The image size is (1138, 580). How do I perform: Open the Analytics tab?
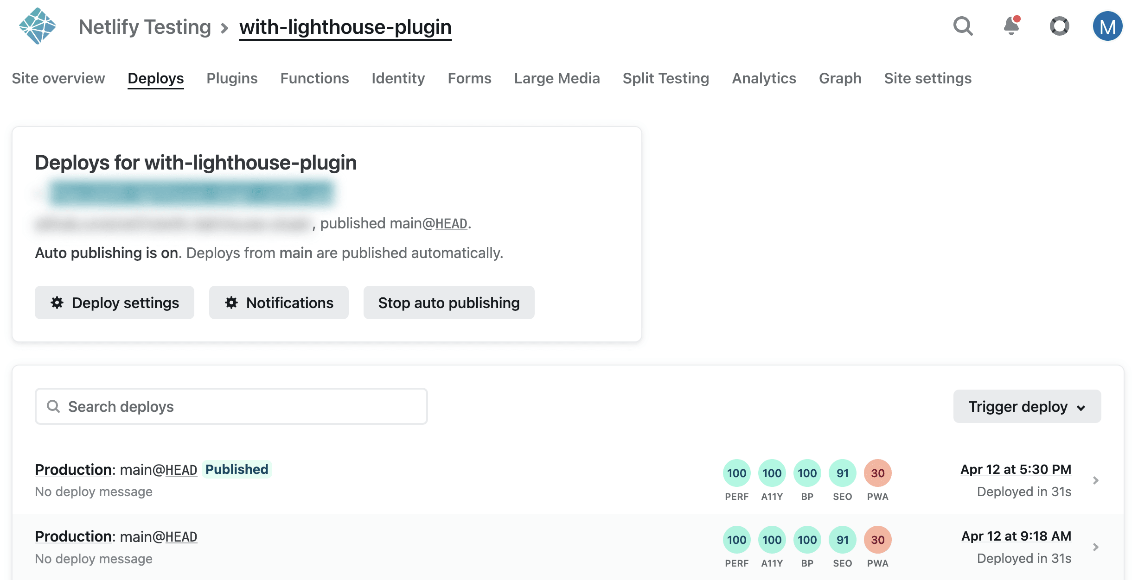[x=764, y=78]
